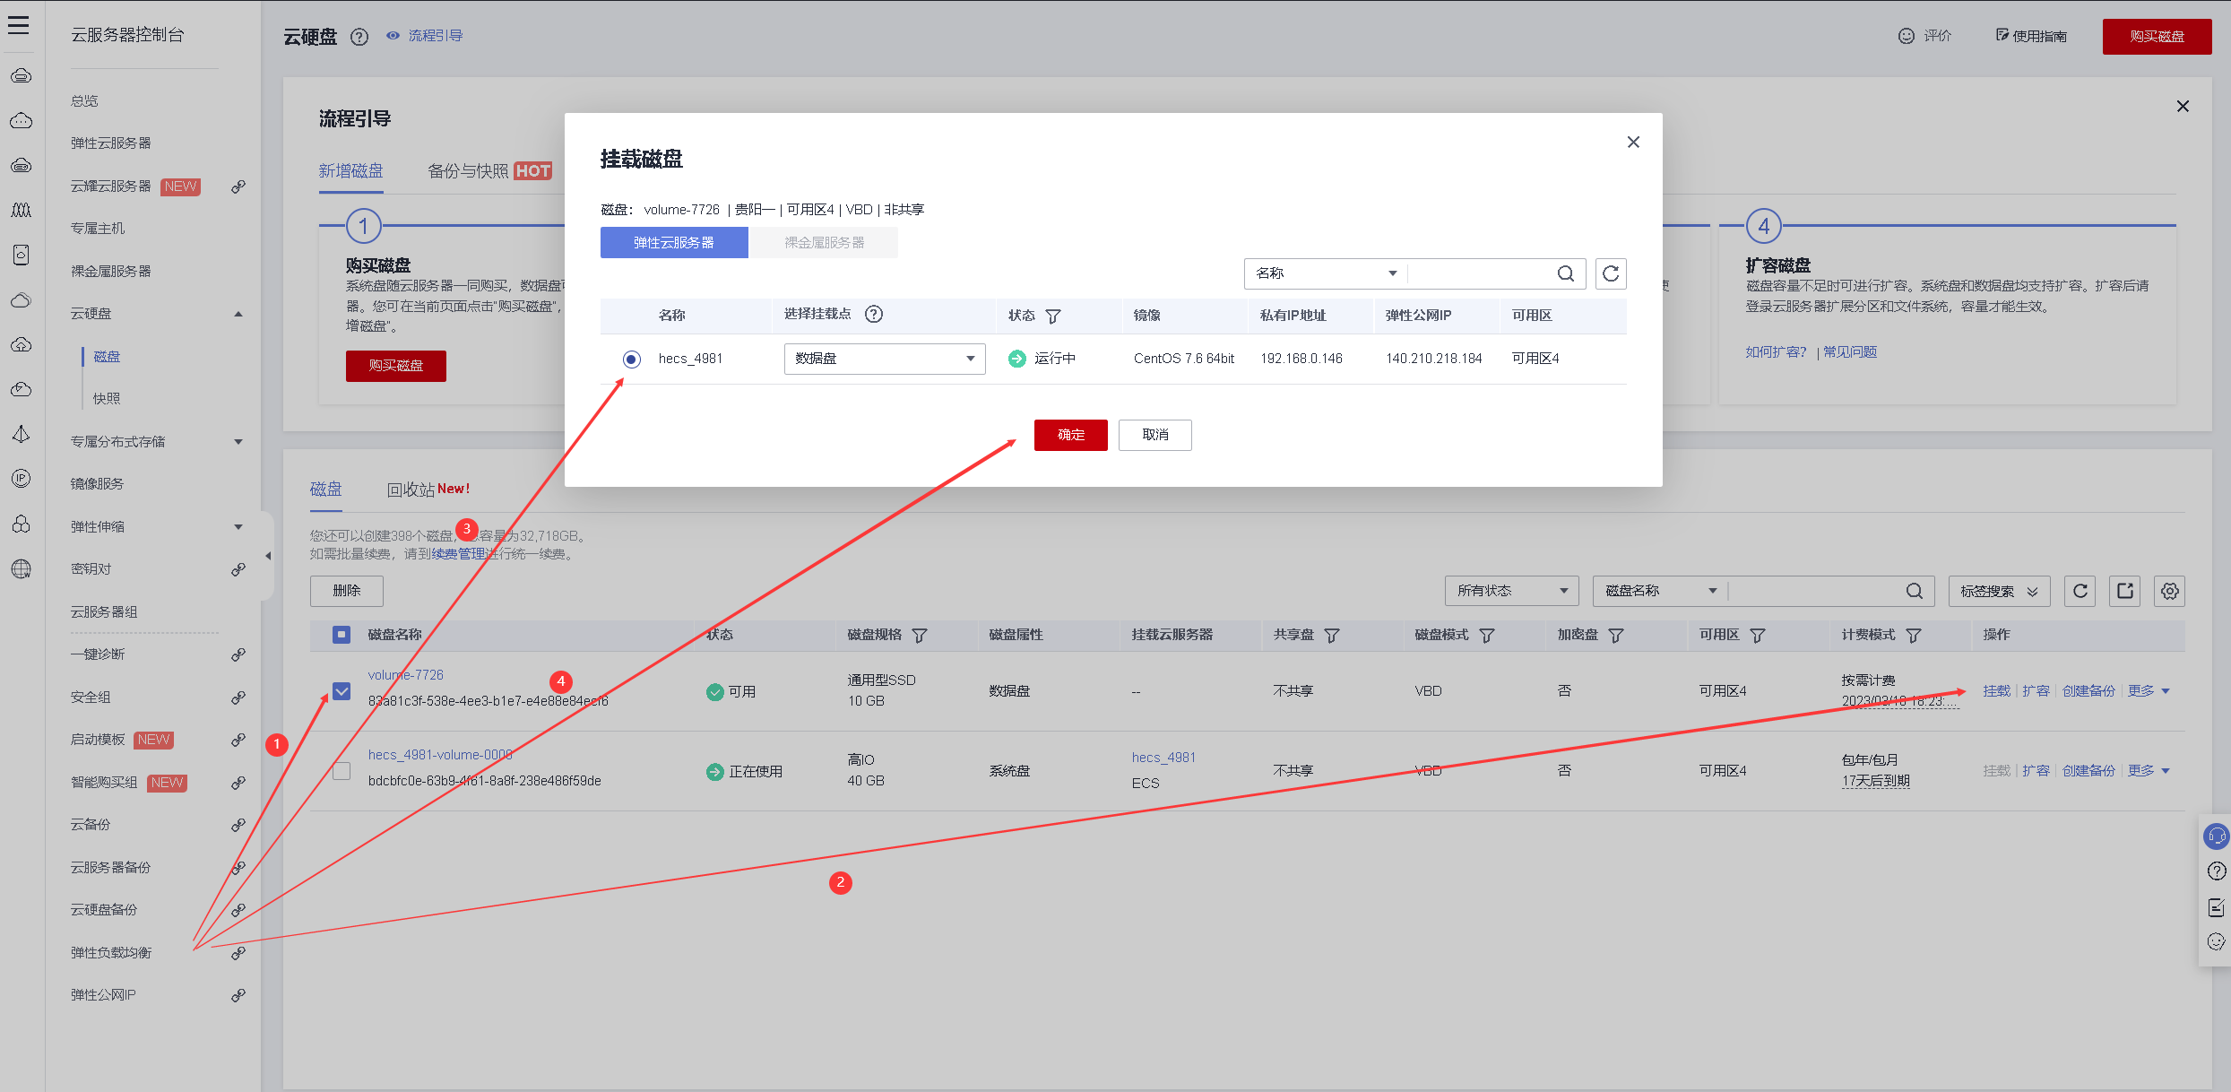This screenshot has width=2231, height=1092.
Task: Click the mount point help question icon
Action: click(873, 314)
